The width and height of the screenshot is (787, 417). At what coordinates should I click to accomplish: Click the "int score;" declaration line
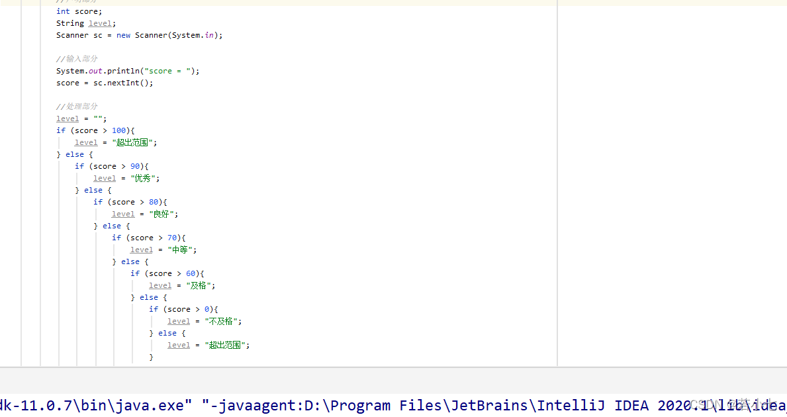click(79, 11)
